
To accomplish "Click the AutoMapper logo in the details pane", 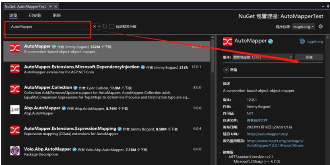I will pyautogui.click(x=227, y=41).
